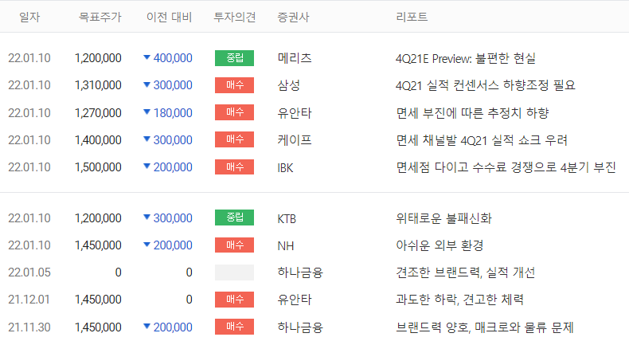Select brokerage name KTB

tap(287, 218)
